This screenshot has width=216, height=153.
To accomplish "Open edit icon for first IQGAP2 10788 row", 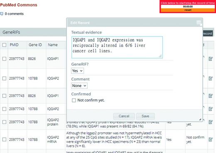I will pos(211,78).
